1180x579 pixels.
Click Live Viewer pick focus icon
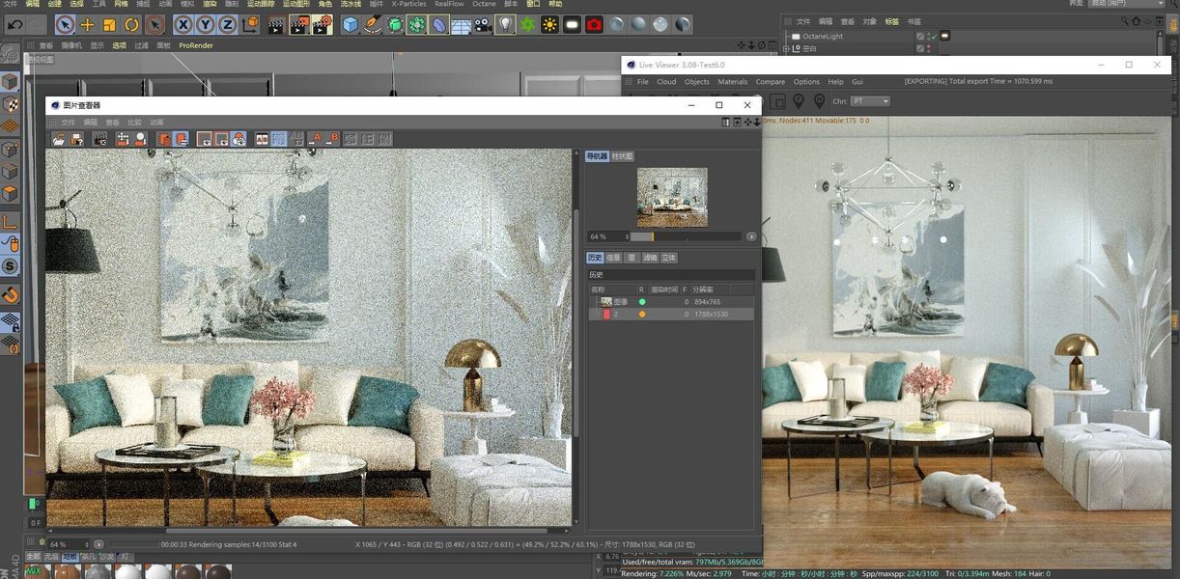pos(799,100)
